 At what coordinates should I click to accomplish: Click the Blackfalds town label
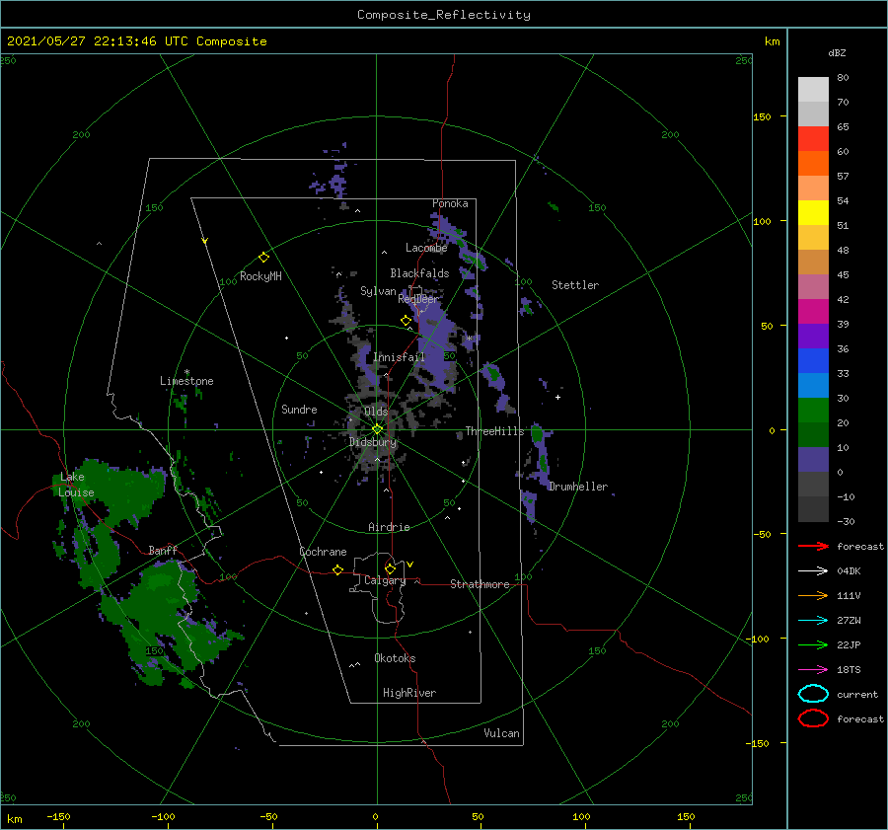coord(419,273)
